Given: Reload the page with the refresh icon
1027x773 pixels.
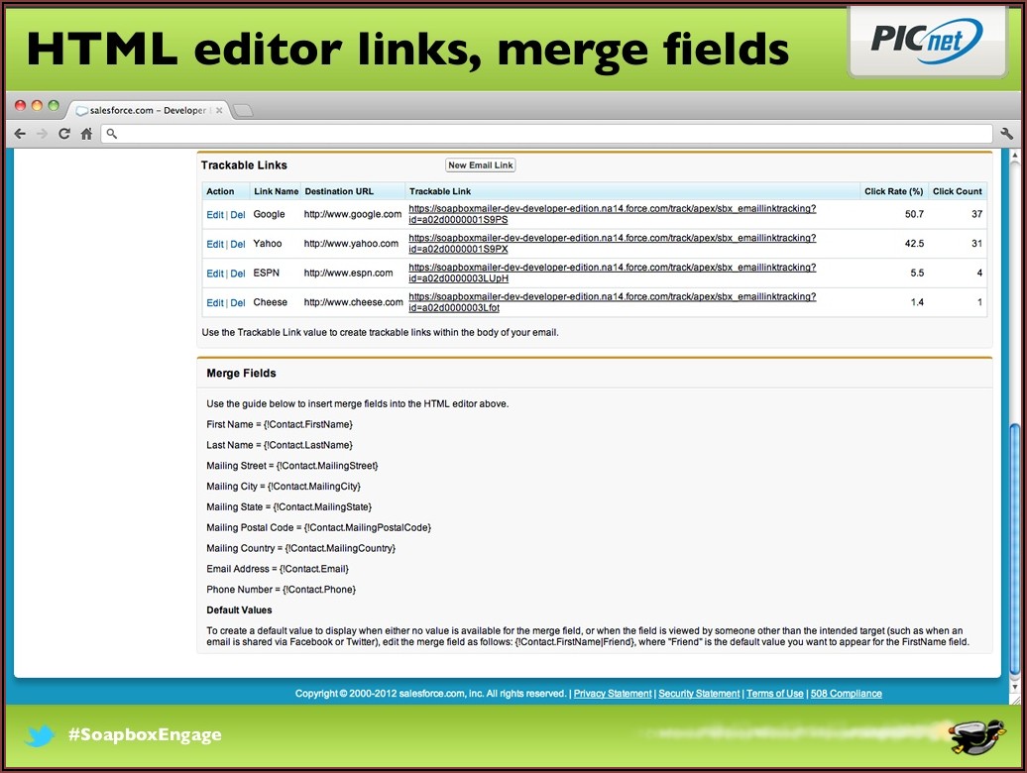Looking at the screenshot, I should [64, 134].
